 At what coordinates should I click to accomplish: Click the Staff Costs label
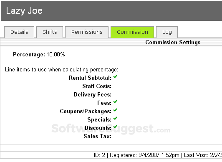pos(97,86)
